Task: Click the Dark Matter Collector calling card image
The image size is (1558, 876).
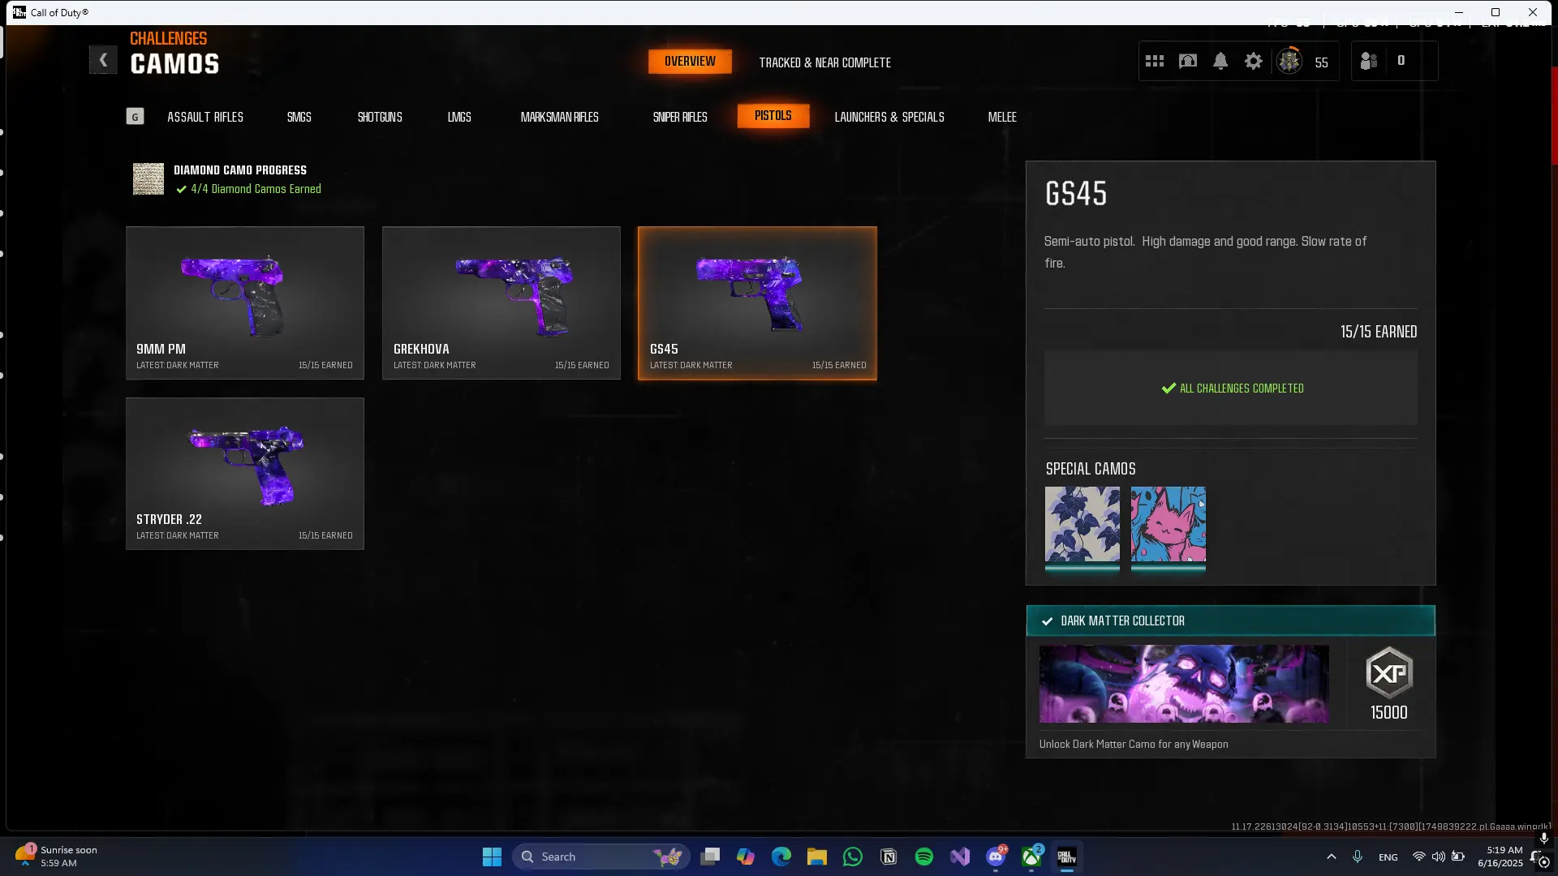Action: [x=1184, y=684]
